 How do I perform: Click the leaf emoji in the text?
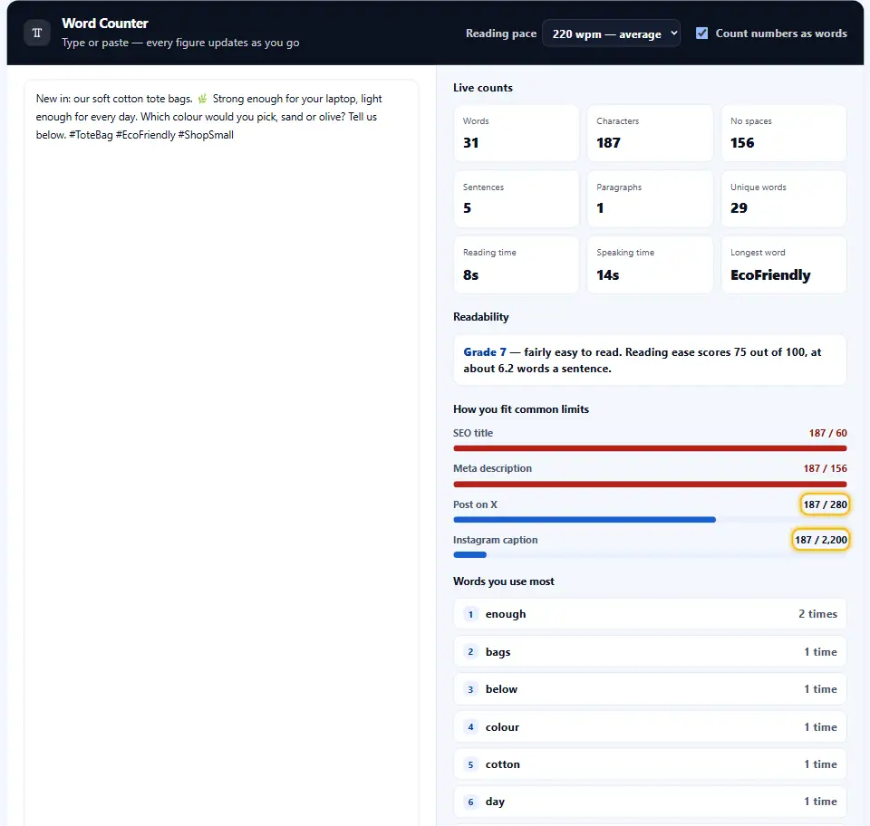[x=202, y=99]
